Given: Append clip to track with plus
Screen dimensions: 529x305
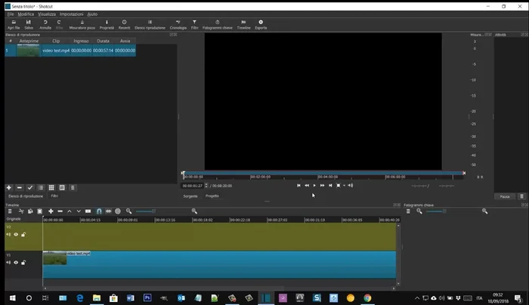Looking at the screenshot, I should click(x=51, y=211).
